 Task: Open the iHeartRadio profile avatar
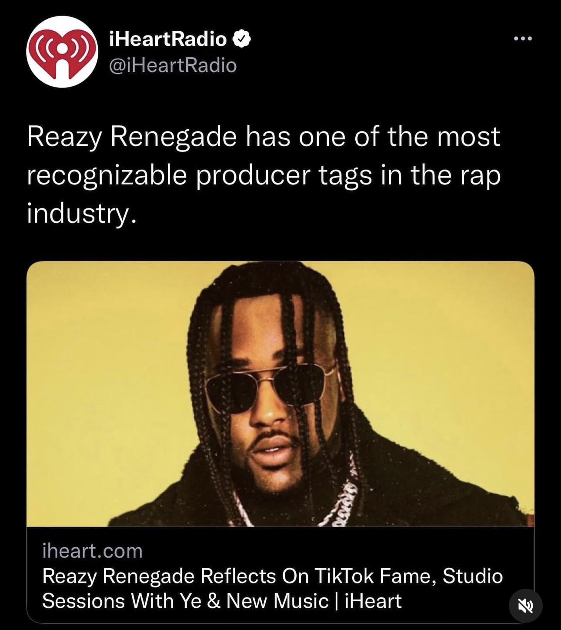tap(62, 52)
